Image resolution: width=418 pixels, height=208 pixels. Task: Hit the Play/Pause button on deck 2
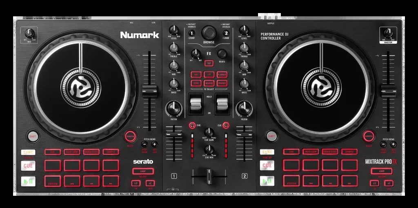point(267,181)
